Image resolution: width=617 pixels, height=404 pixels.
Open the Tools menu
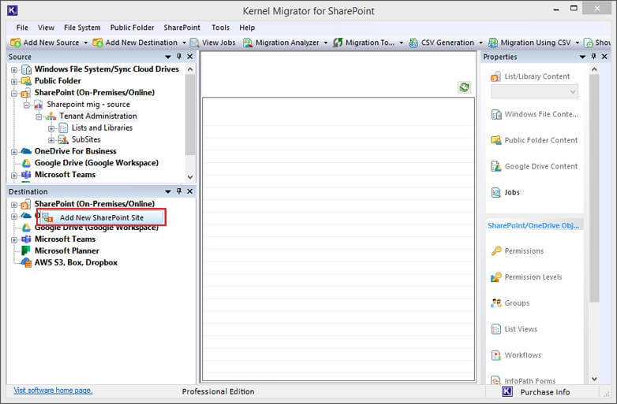tap(220, 28)
